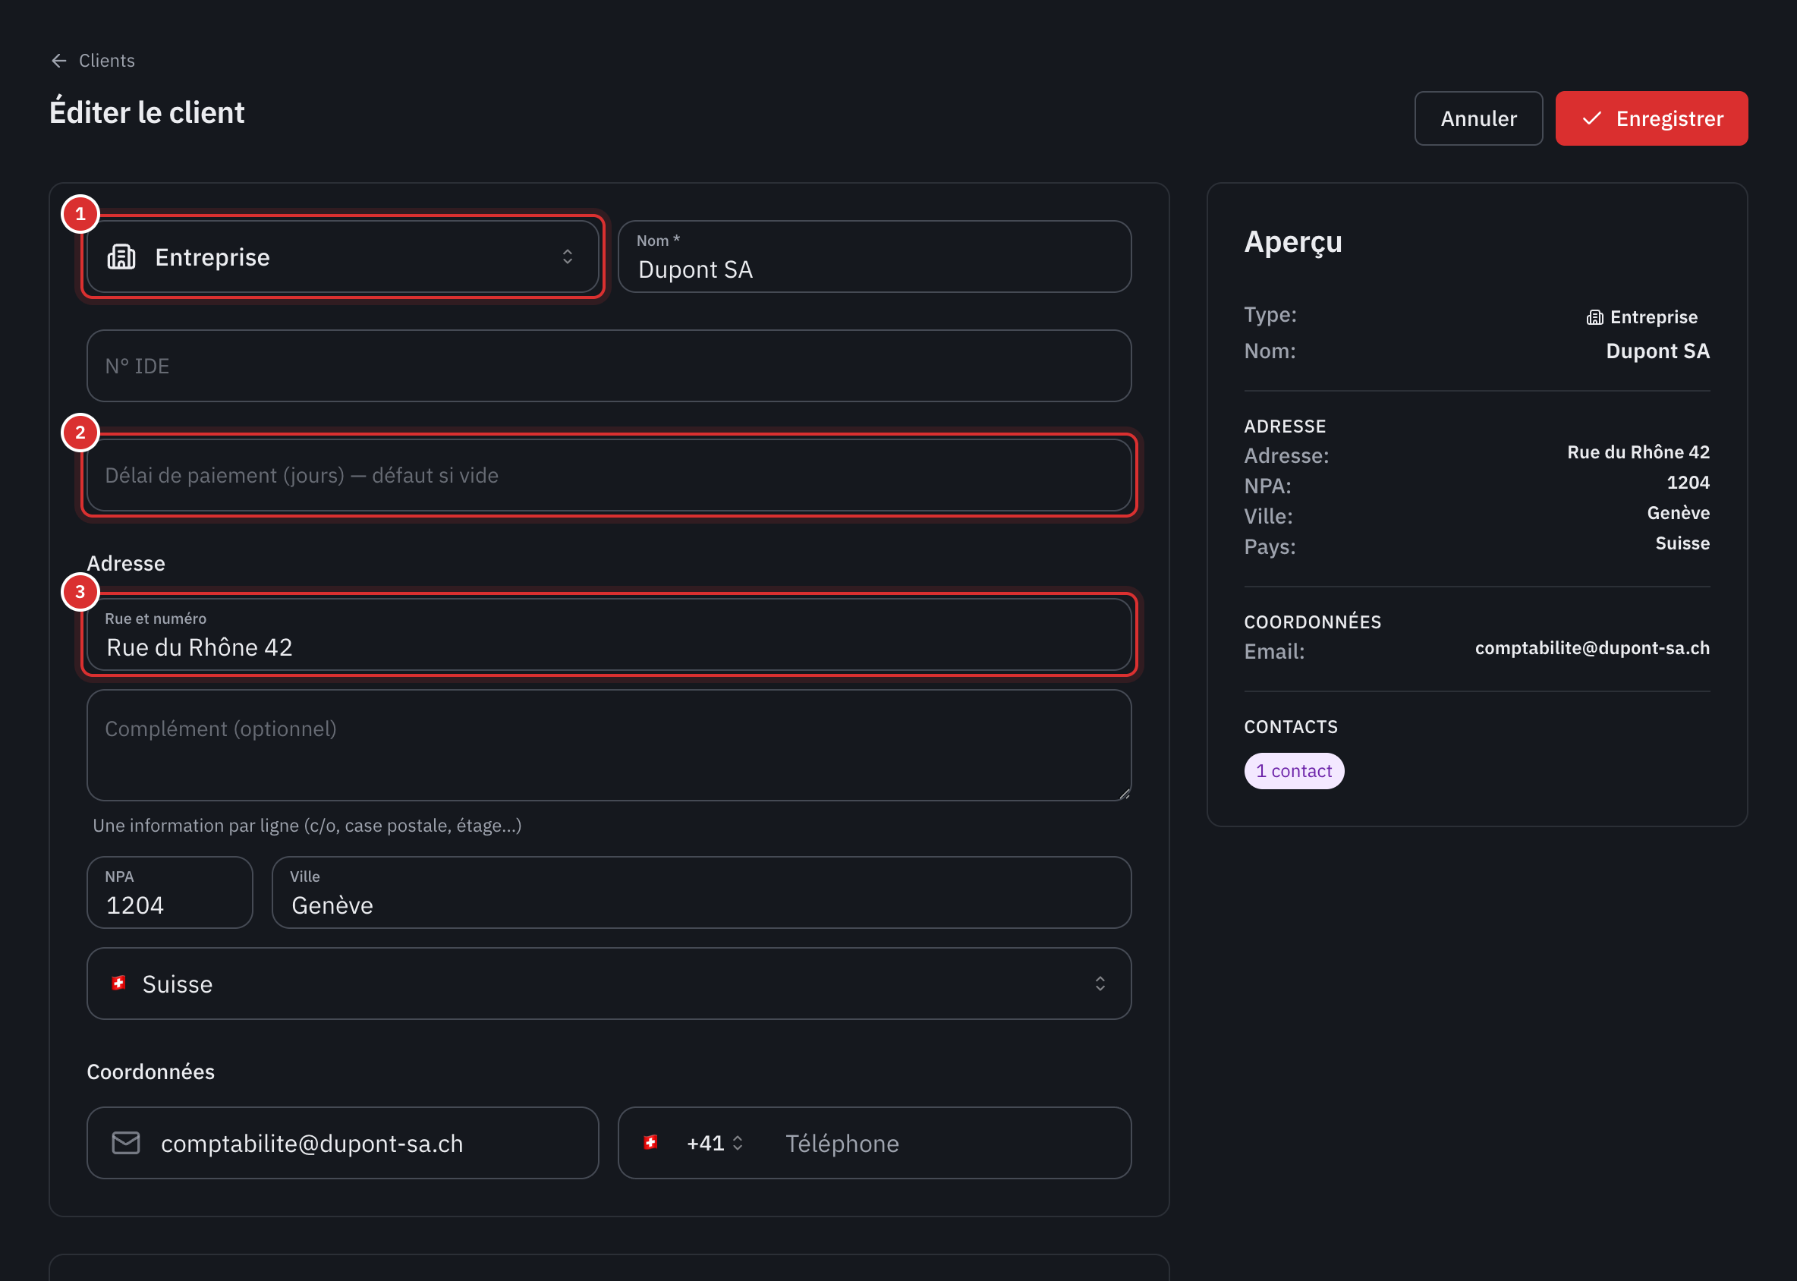The width and height of the screenshot is (1797, 1281).
Task: Click the Aperçu NPA value 1204
Action: pyautogui.click(x=1688, y=483)
